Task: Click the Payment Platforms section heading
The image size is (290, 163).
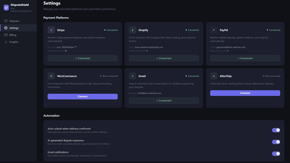Action: (56, 18)
